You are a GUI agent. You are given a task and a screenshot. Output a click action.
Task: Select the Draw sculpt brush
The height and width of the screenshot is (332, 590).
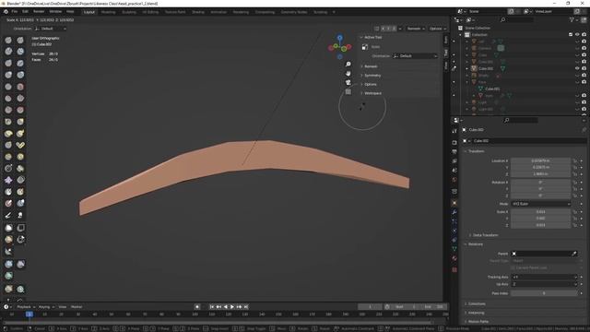coord(8,41)
